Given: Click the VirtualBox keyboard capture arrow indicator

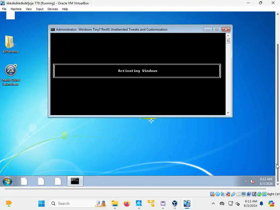Looking at the screenshot, I should pyautogui.click(x=264, y=194).
